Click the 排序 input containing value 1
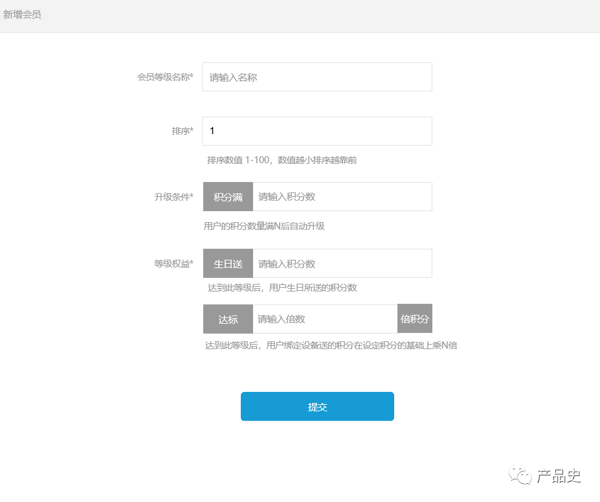 (317, 131)
